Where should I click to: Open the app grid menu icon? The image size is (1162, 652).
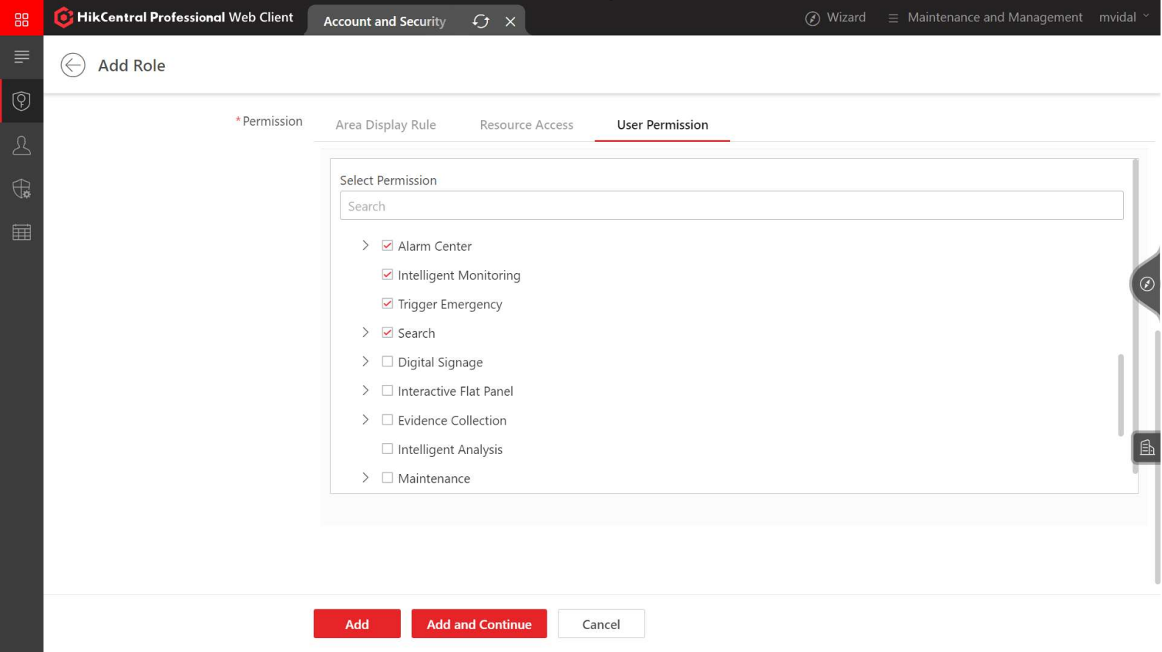[x=21, y=19]
